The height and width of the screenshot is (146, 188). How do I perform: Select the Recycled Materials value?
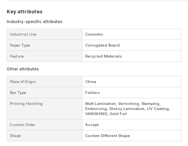(104, 56)
